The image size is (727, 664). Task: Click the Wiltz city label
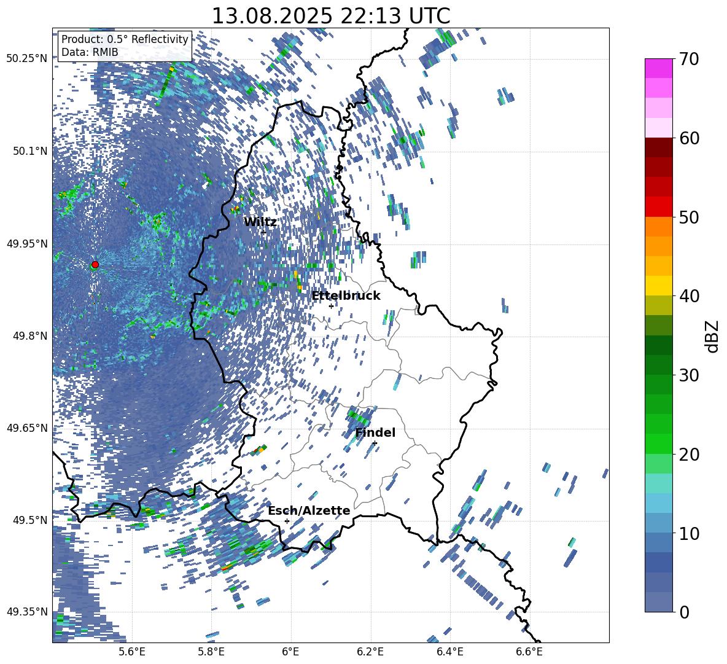(x=260, y=222)
